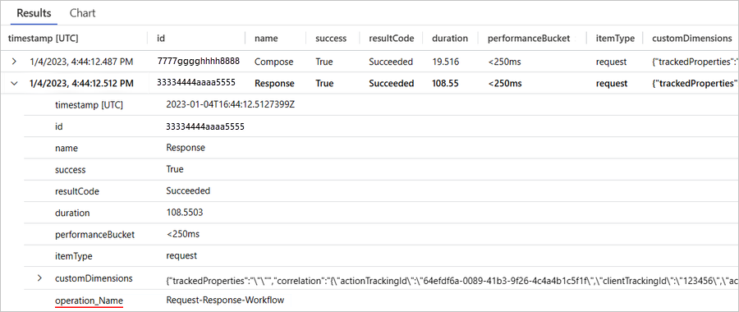Click the resultCode column header
739x312 pixels.
click(x=391, y=39)
